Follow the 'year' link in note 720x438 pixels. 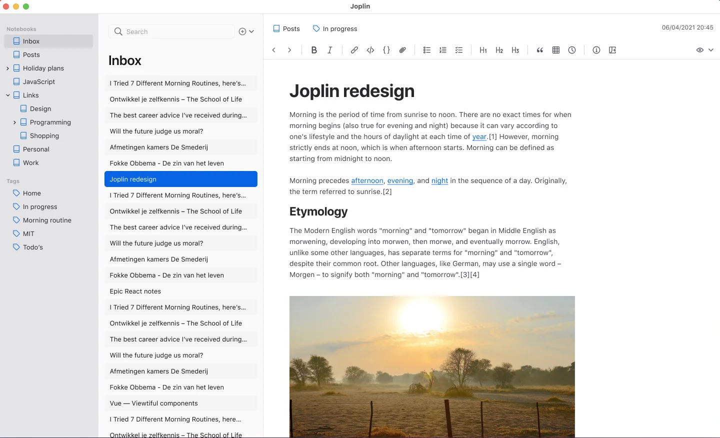(x=479, y=136)
